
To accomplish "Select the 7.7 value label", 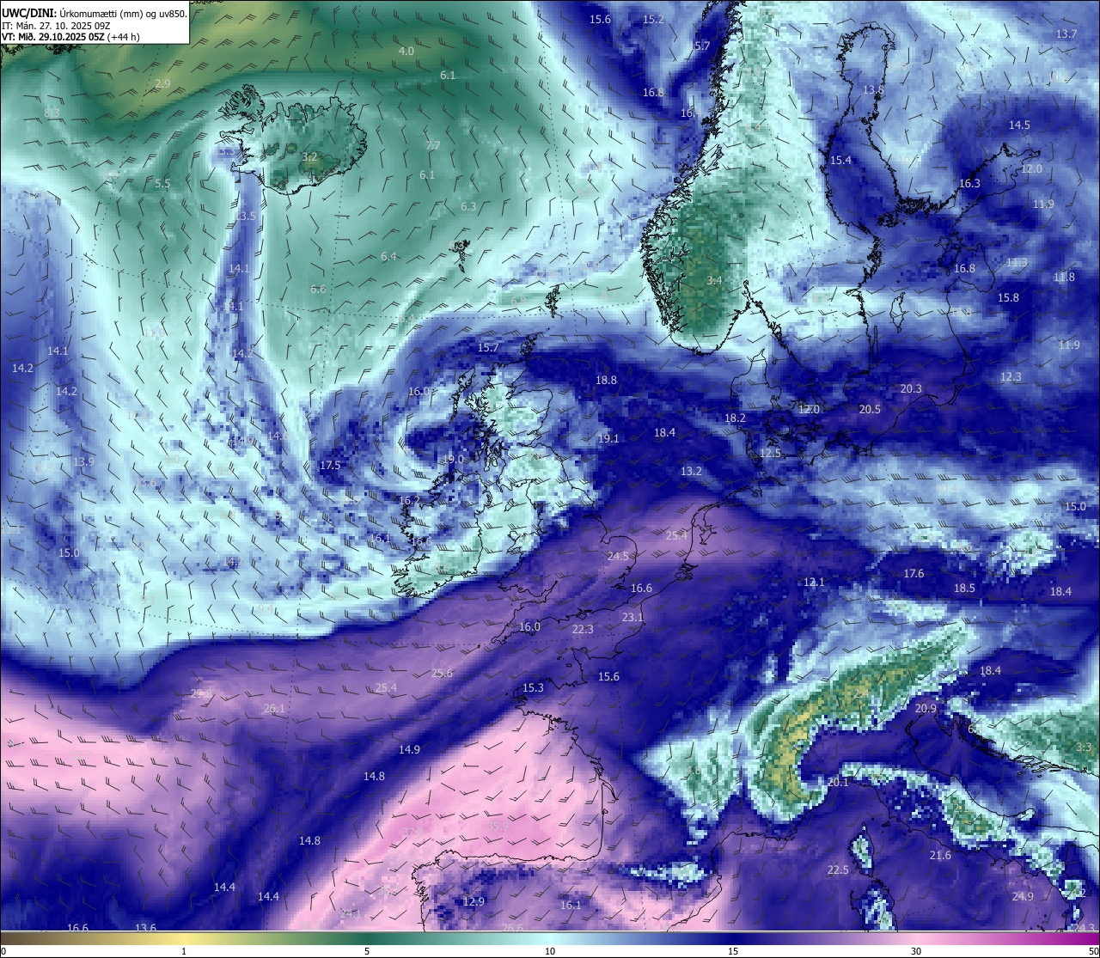I will pyautogui.click(x=433, y=146).
